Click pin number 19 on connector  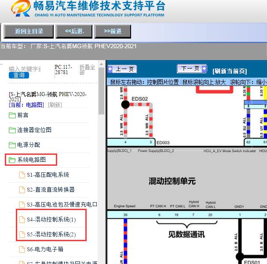(176, 215)
